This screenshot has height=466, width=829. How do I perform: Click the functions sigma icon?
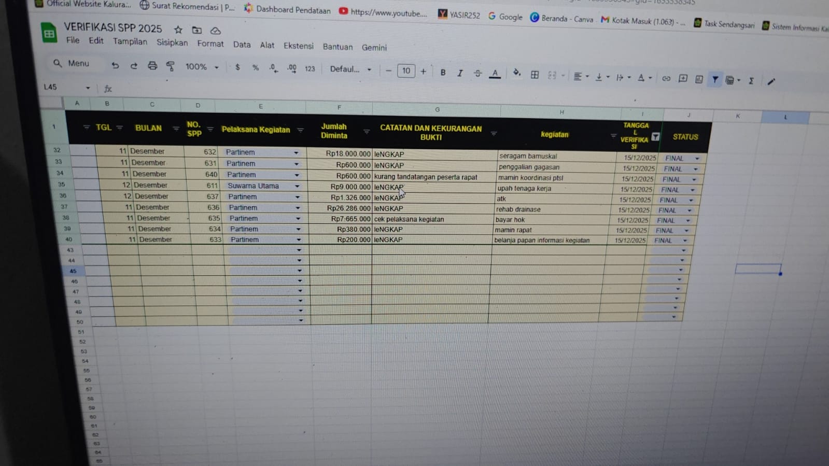click(751, 81)
